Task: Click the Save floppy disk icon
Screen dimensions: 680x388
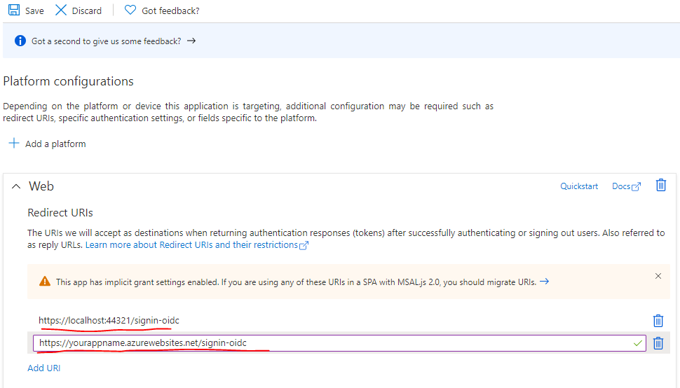Action: coord(14,11)
